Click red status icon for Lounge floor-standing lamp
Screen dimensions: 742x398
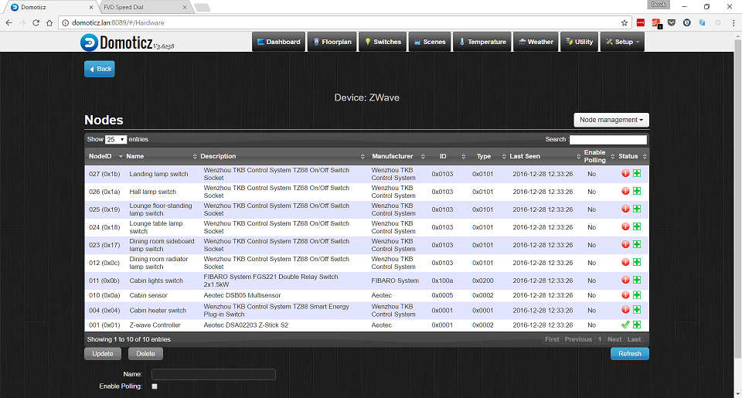pos(625,209)
